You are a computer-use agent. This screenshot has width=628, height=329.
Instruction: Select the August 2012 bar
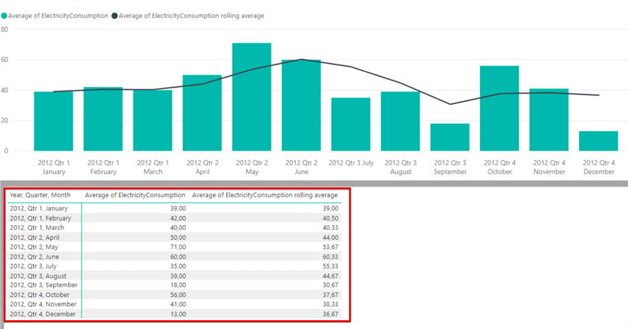pyautogui.click(x=401, y=121)
